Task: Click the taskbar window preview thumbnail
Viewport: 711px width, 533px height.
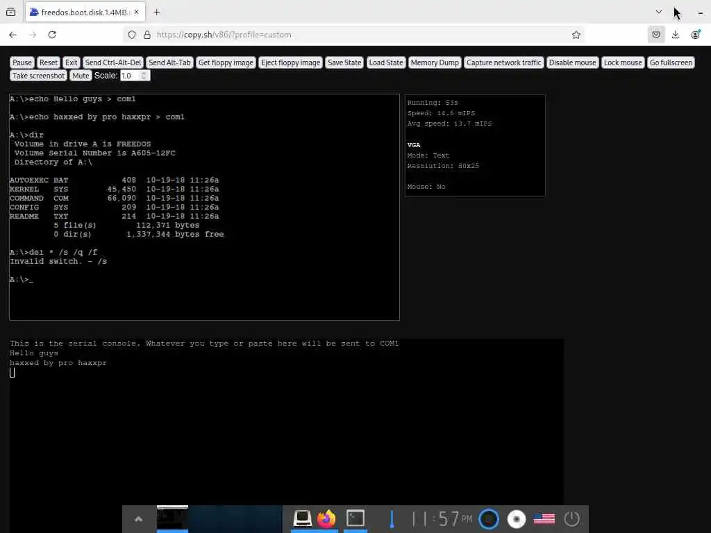Action: (x=172, y=518)
